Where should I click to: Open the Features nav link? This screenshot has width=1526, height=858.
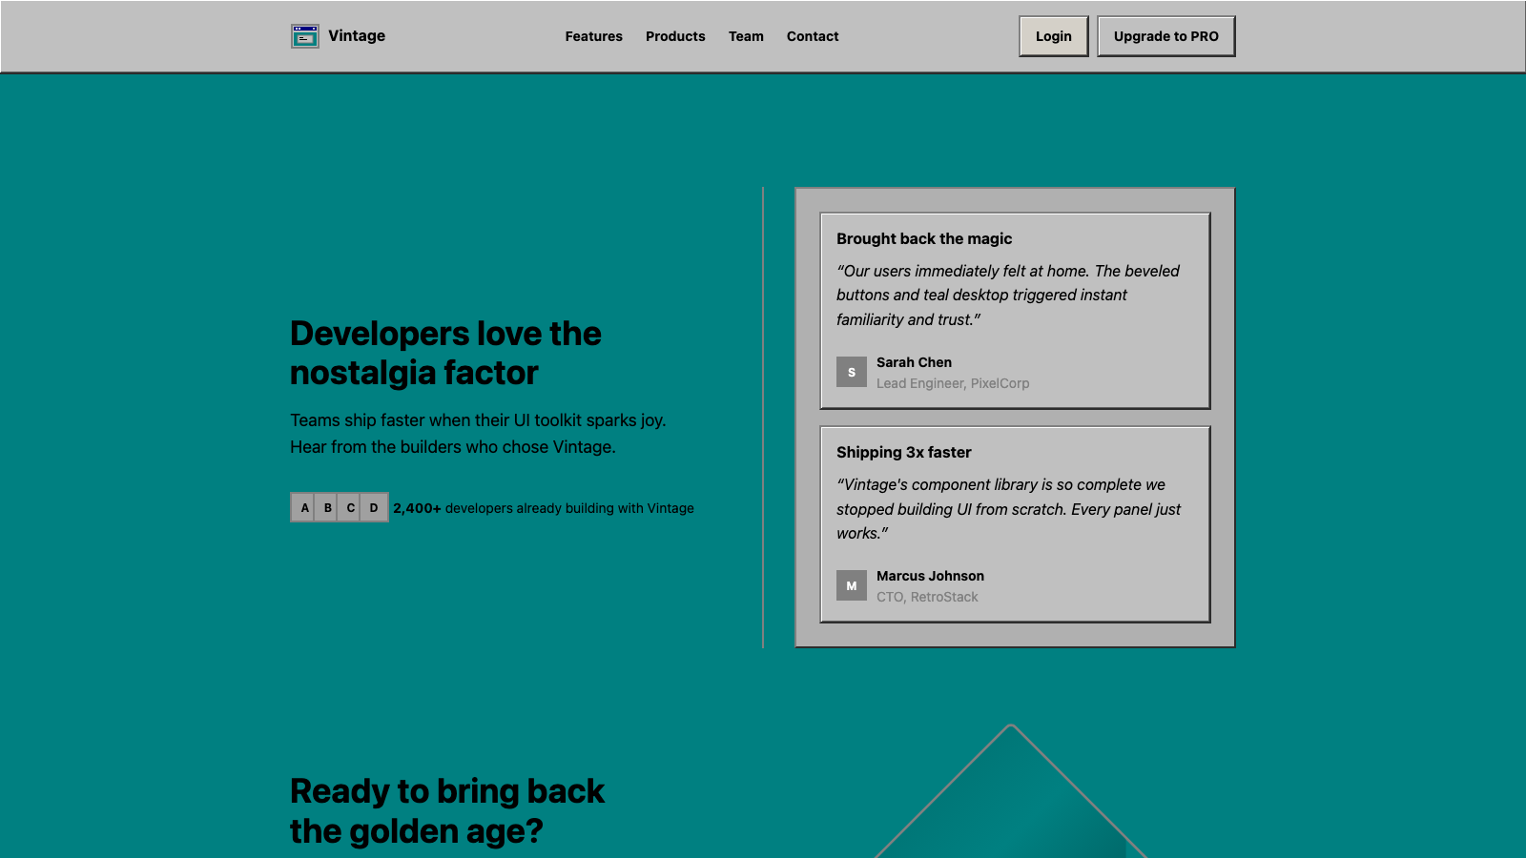tap(593, 36)
